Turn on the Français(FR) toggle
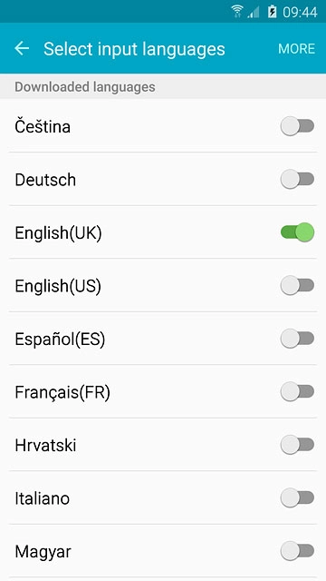Image resolution: width=326 pixels, height=581 pixels. pyautogui.click(x=297, y=391)
